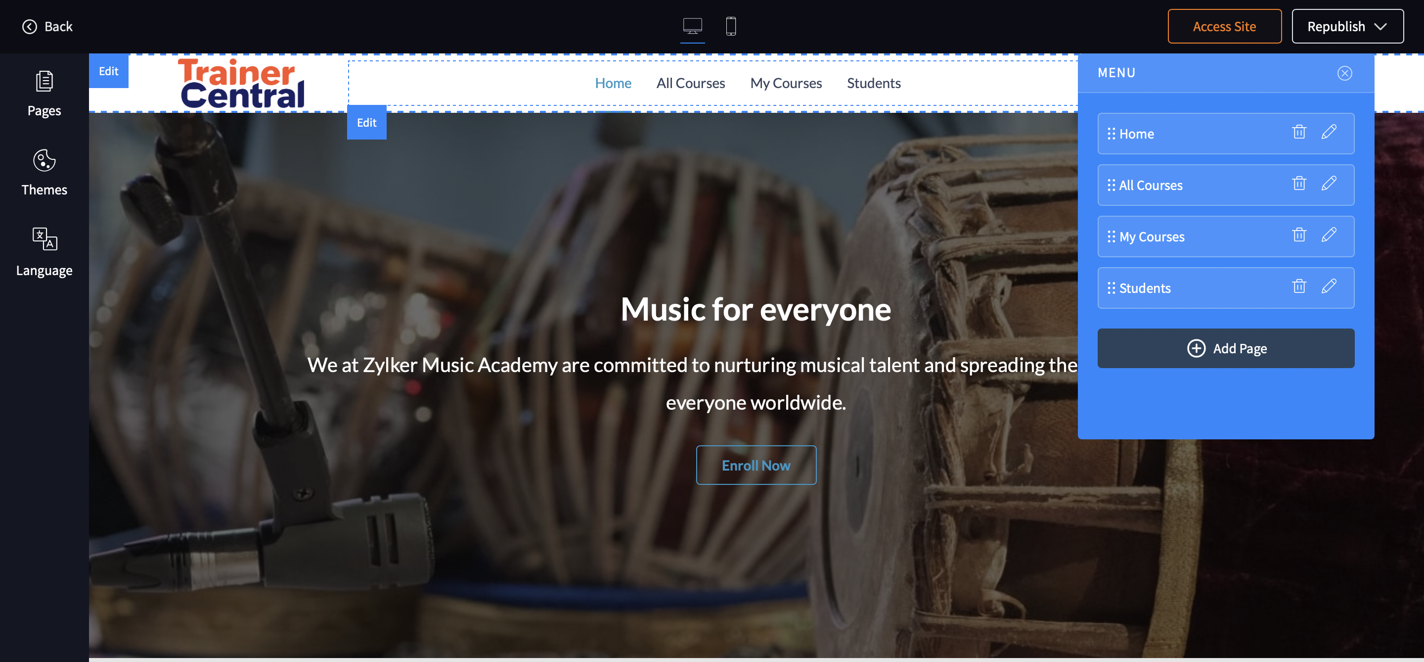
Task: Click Edit tag on the header logo
Action: (x=108, y=71)
